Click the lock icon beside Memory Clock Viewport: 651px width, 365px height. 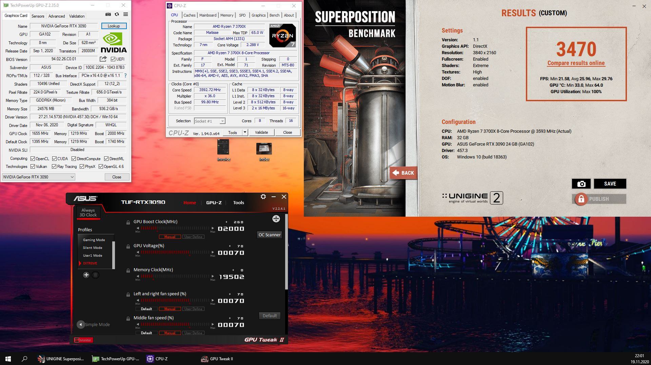tap(128, 271)
